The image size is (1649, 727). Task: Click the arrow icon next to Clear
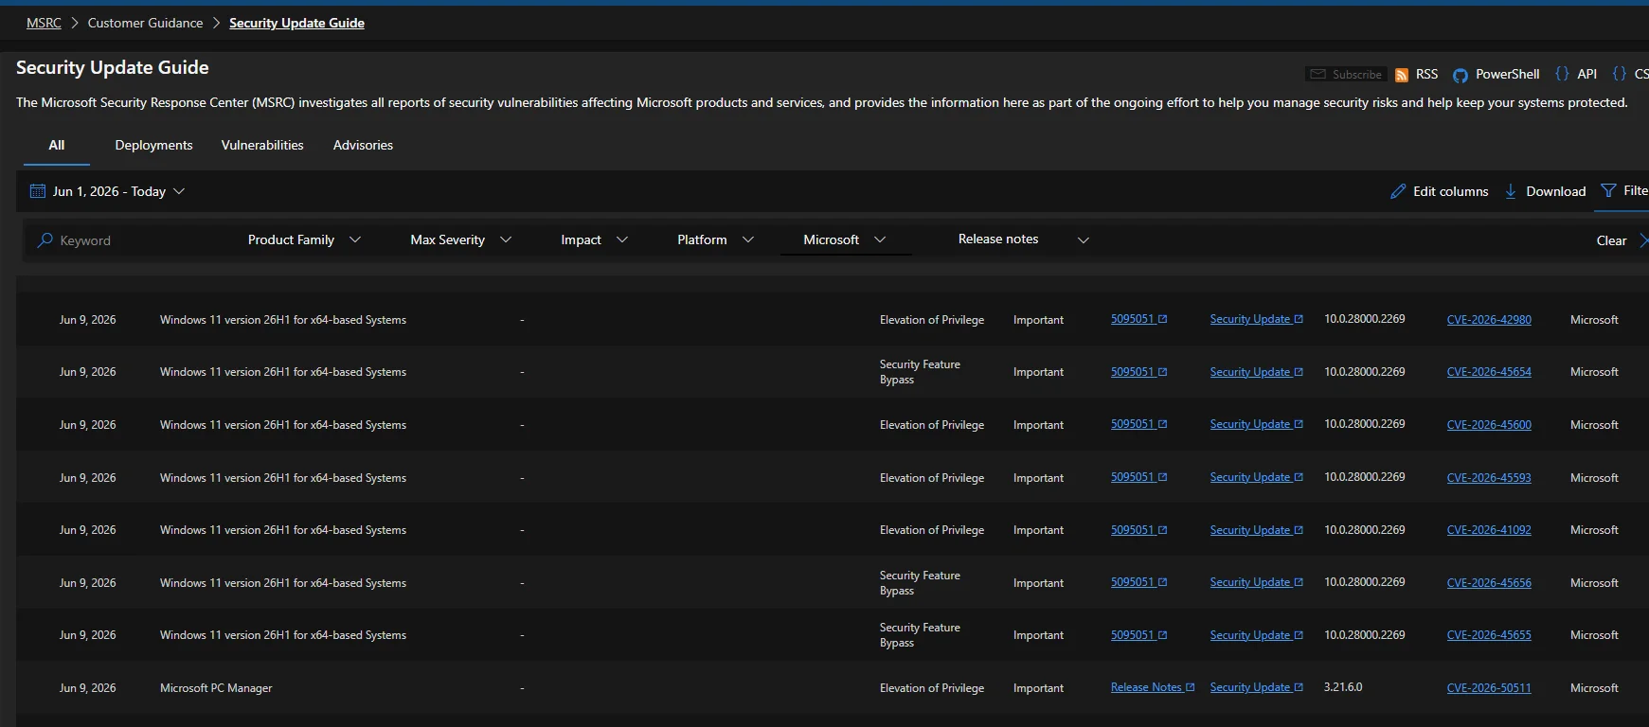1643,240
